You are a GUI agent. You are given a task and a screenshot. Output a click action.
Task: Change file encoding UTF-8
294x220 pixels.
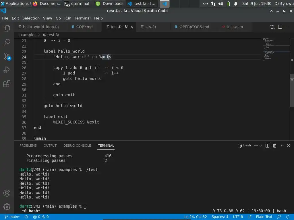[x=238, y=217]
